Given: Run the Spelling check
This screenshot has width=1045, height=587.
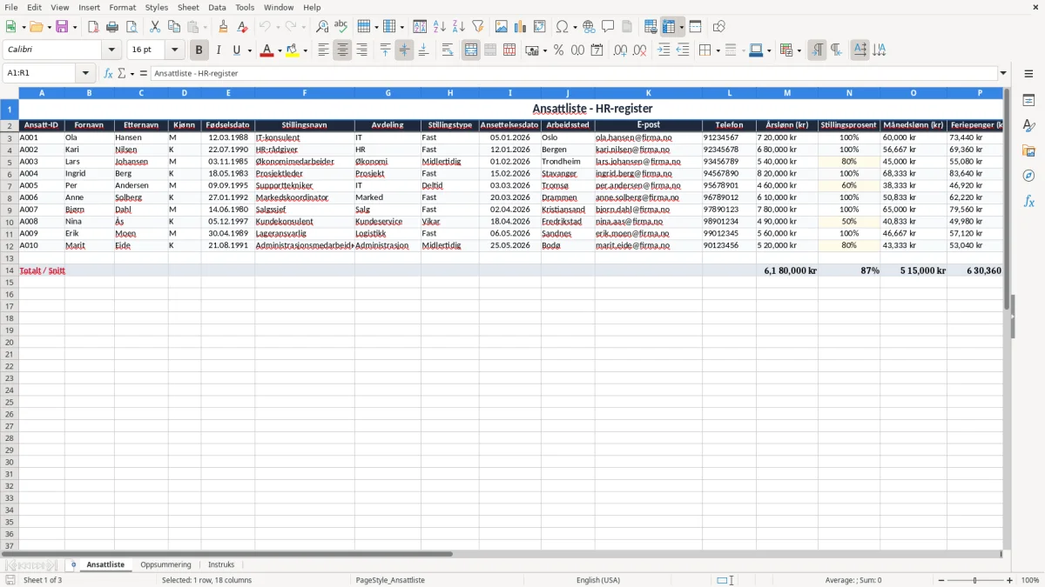Looking at the screenshot, I should [x=341, y=27].
